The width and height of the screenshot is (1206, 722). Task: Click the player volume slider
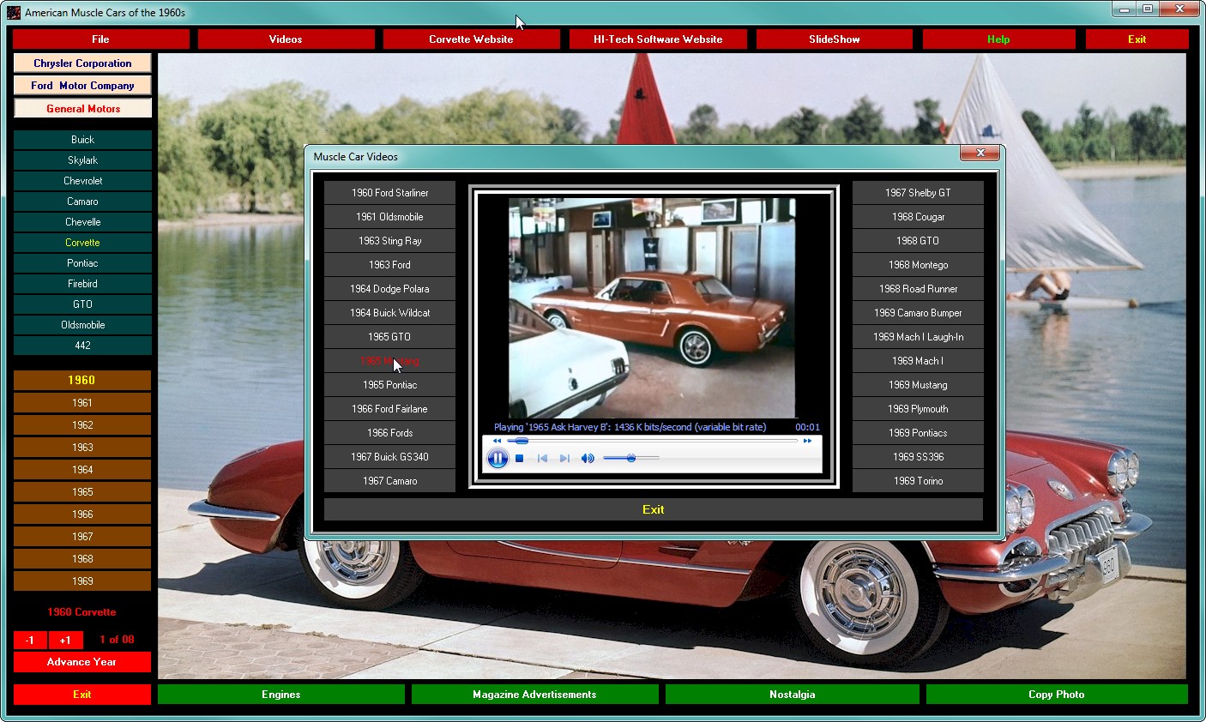[x=631, y=459]
